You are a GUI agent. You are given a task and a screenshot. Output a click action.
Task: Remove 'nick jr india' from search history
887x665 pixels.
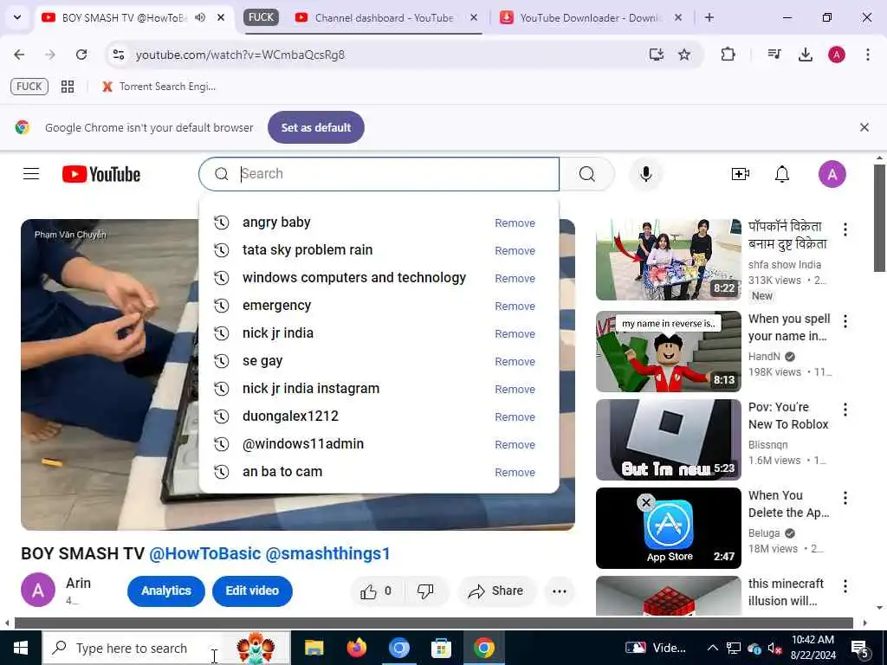click(x=515, y=333)
